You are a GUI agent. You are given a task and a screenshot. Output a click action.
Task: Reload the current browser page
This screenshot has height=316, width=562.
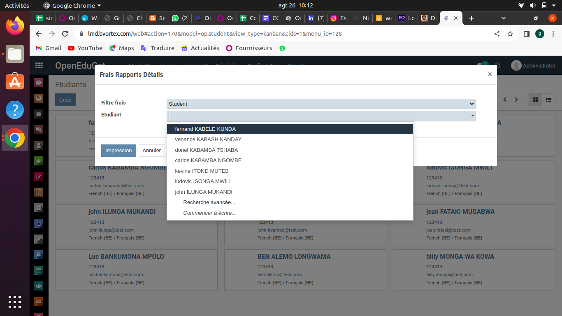point(65,34)
